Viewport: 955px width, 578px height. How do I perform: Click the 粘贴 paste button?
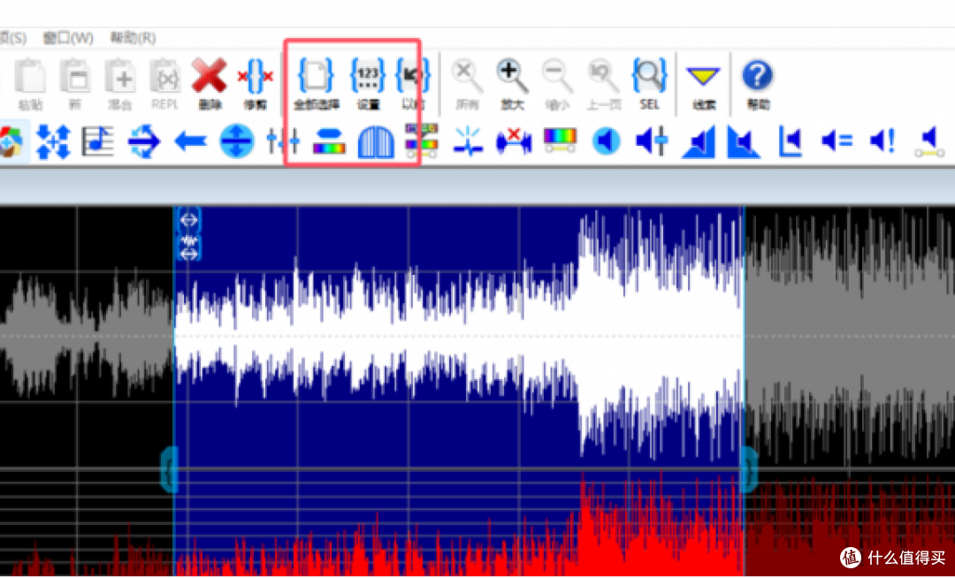(30, 85)
